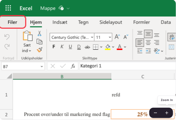Switch to the Sidelayout tab
Viewport: 176px width, 120px height.
click(111, 22)
